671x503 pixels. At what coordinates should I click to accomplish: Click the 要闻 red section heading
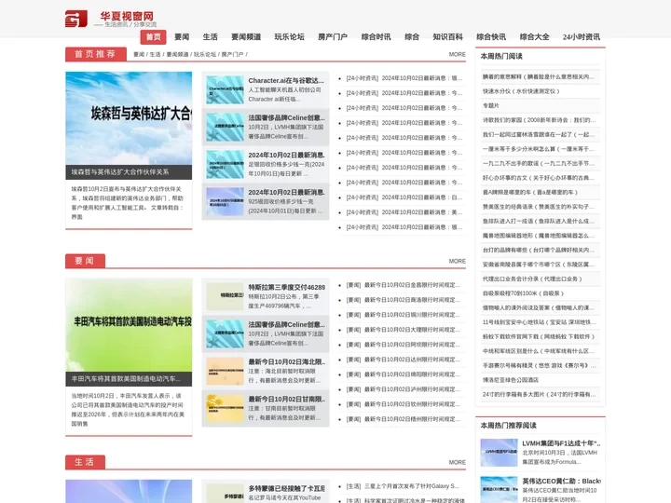(x=85, y=261)
